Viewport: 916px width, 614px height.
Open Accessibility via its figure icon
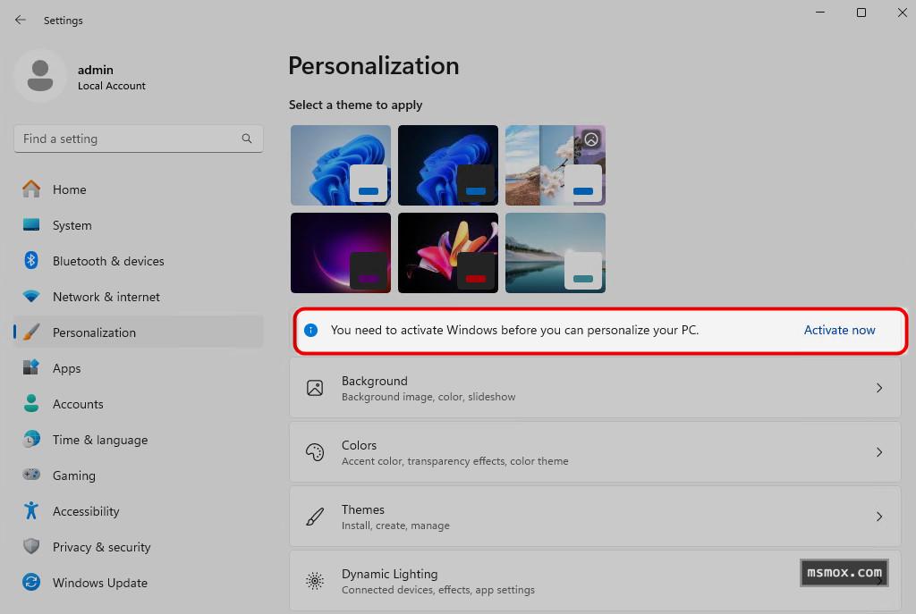(31, 511)
